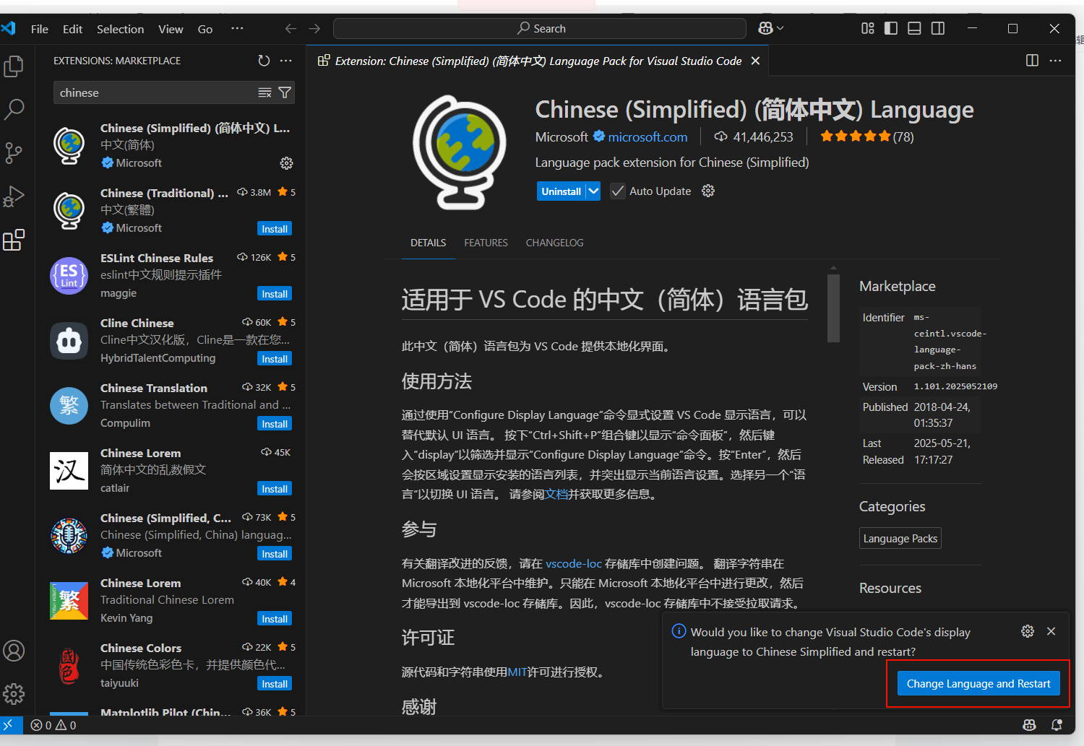Image resolution: width=1084 pixels, height=746 pixels.
Task: Toggle the Primary Side Bar
Action: click(890, 28)
